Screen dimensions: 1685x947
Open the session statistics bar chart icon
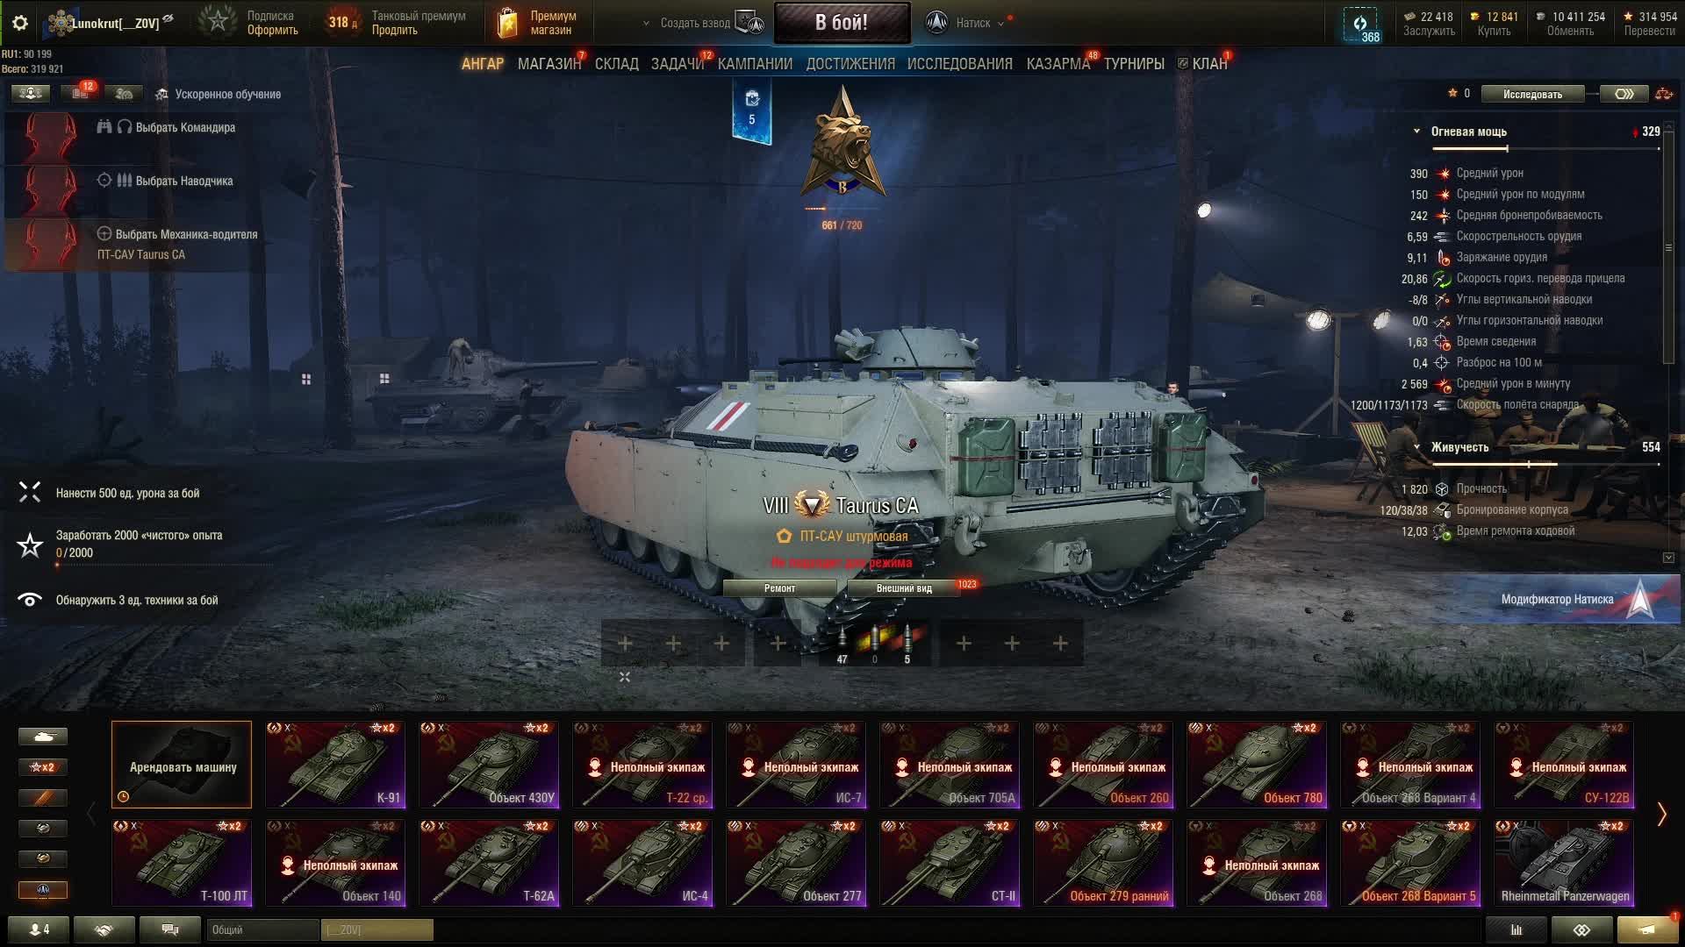(x=1516, y=929)
